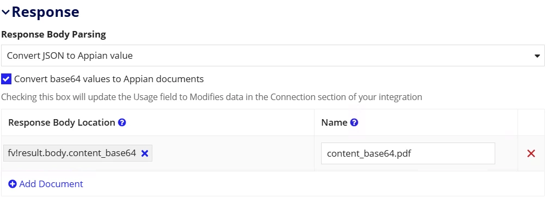This screenshot has height=204, width=554.
Task: Remove the fv!result.body.content_base64 chip with blue X
Action: coord(145,153)
